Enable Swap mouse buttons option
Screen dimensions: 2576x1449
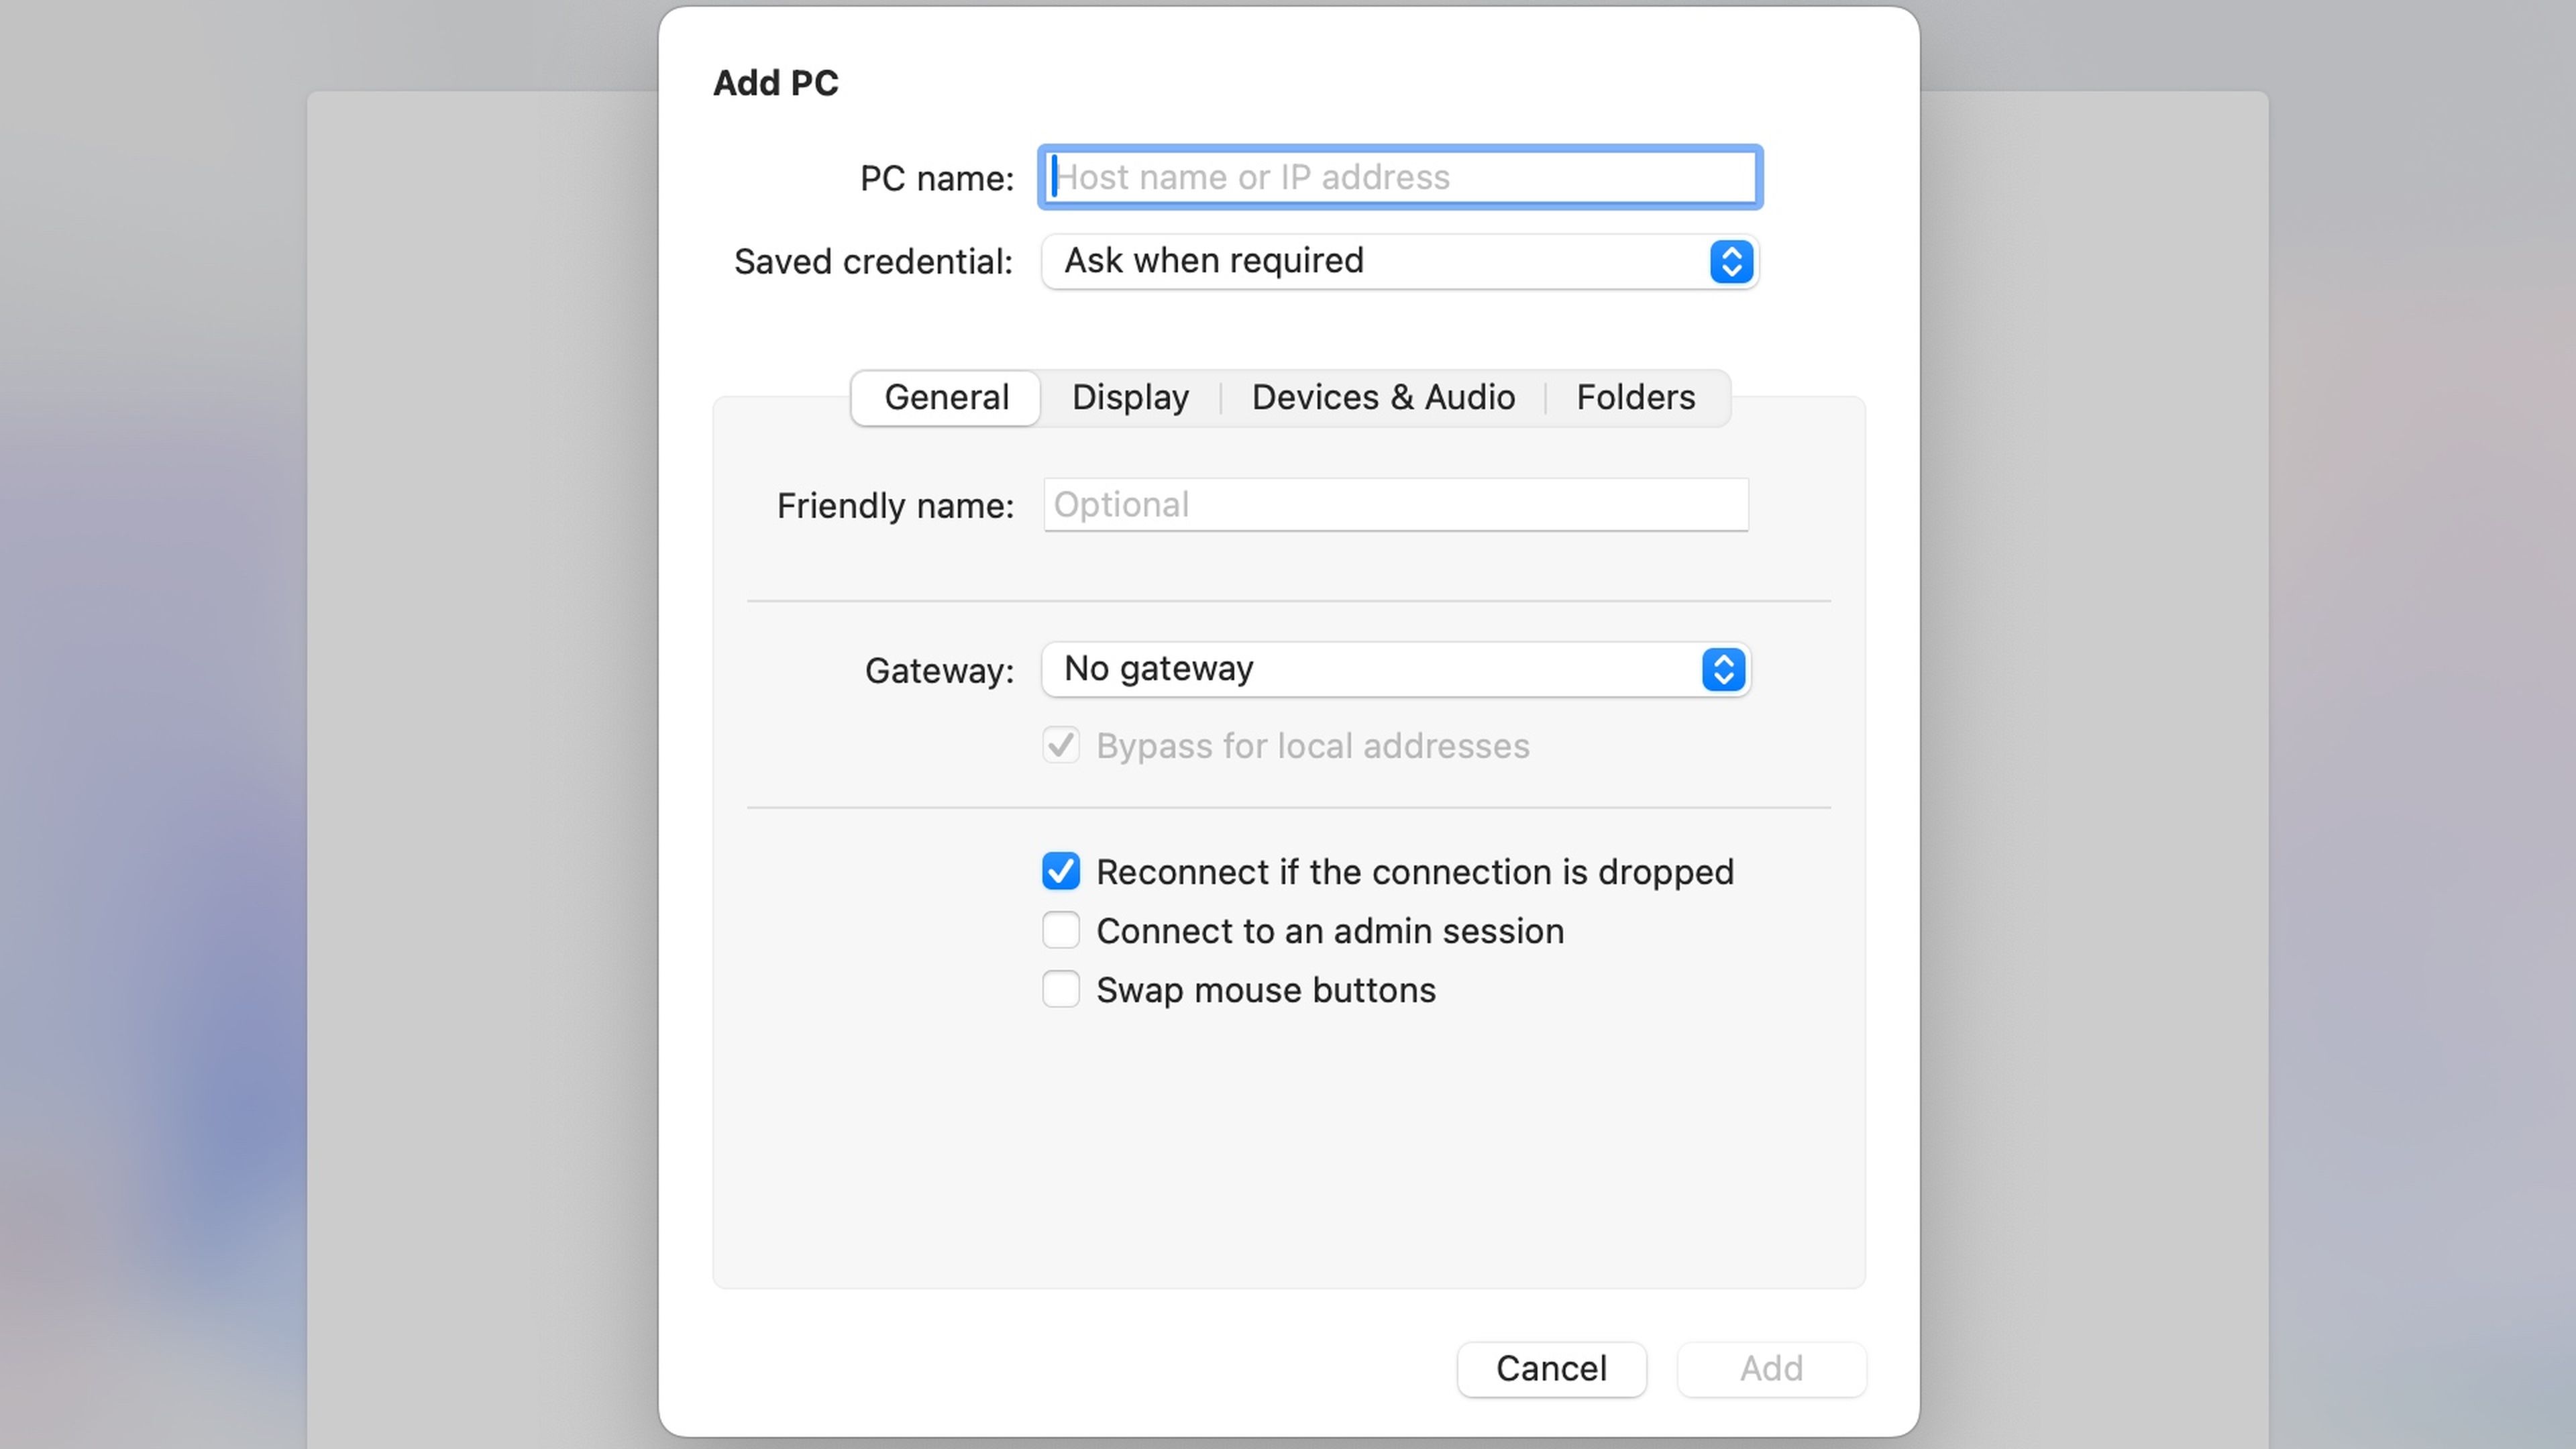[1060, 989]
